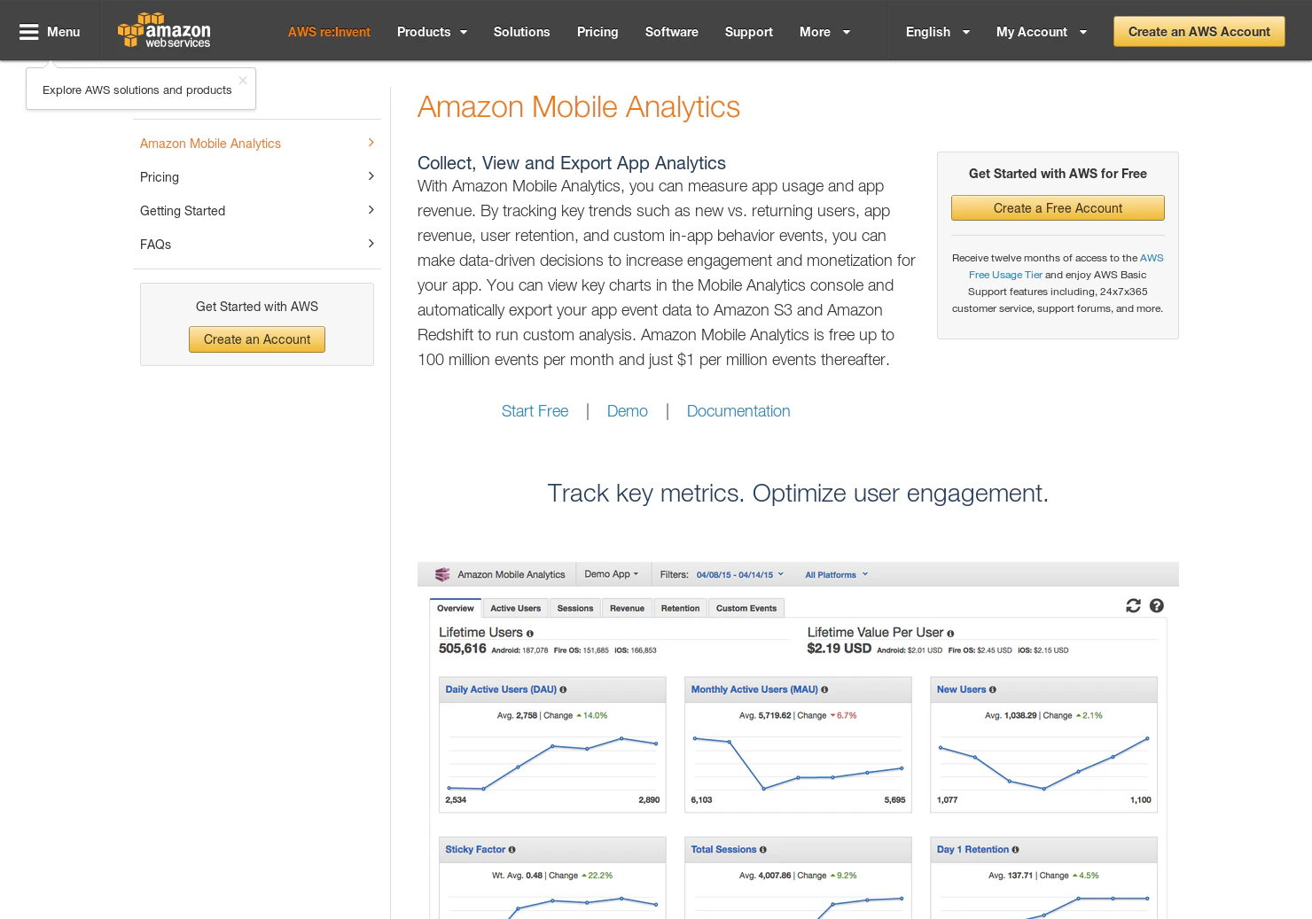Image resolution: width=1312 pixels, height=919 pixels.
Task: Open the English language dropdown
Action: point(937,32)
